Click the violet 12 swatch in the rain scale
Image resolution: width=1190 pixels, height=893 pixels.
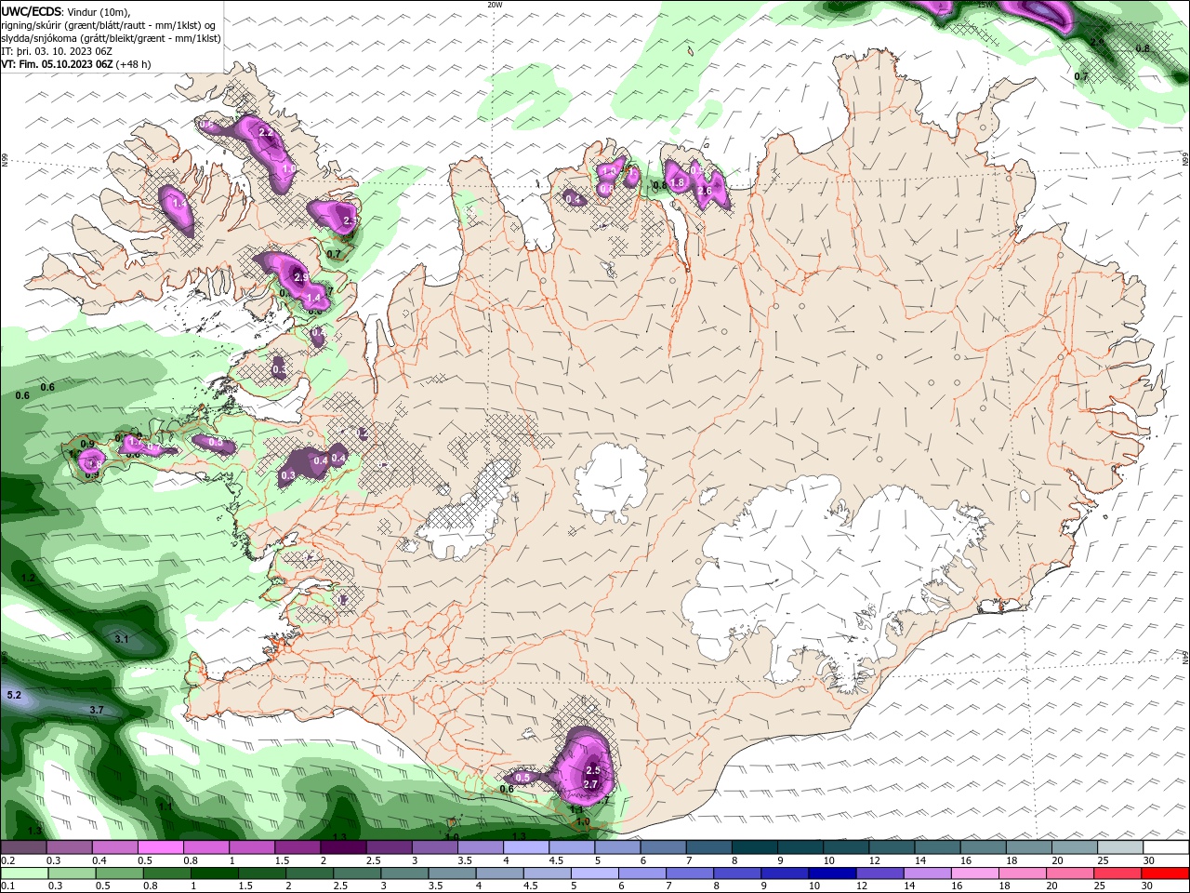(880, 873)
